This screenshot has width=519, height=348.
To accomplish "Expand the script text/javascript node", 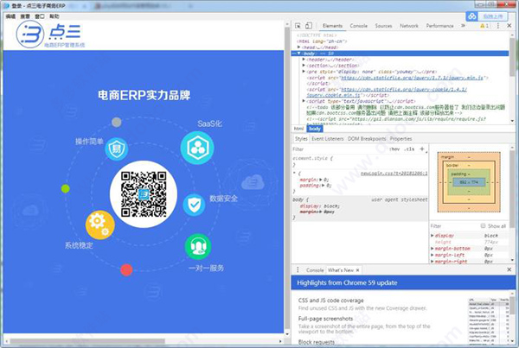I will pos(304,101).
